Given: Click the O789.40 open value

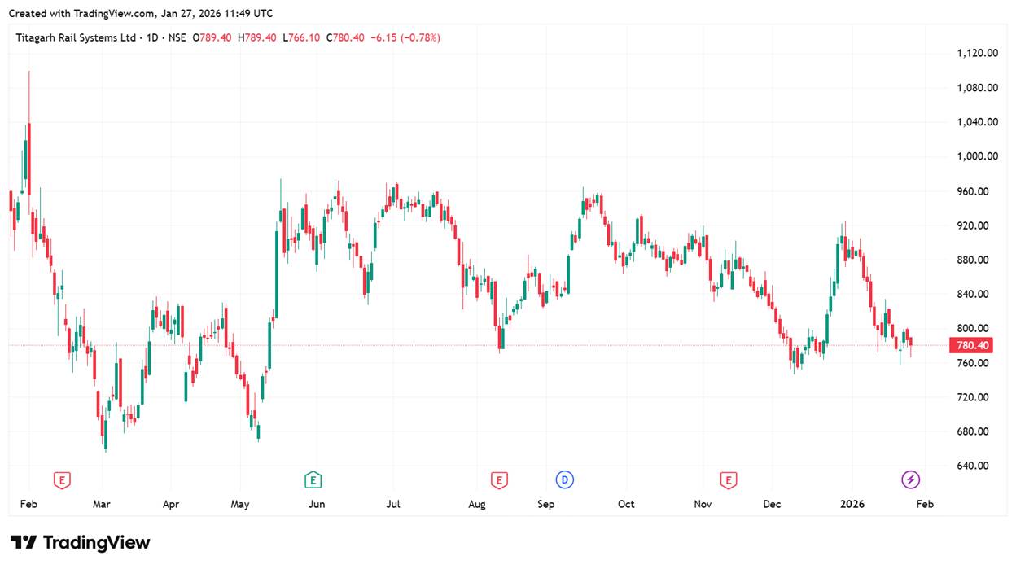Looking at the screenshot, I should coord(212,37).
